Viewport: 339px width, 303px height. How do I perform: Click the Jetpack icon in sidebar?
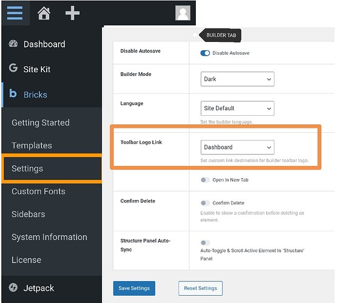coord(13,287)
